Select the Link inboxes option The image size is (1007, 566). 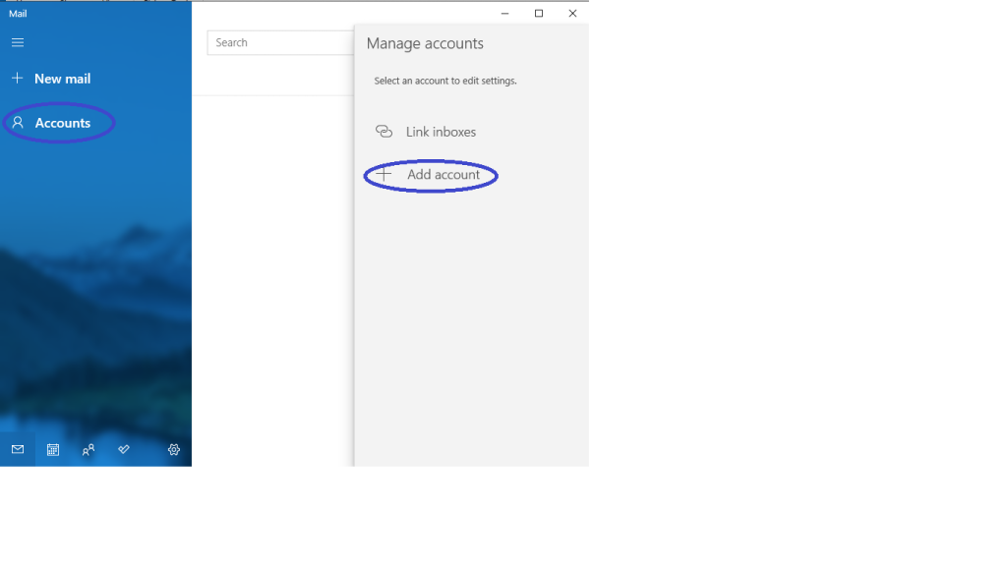[441, 132]
